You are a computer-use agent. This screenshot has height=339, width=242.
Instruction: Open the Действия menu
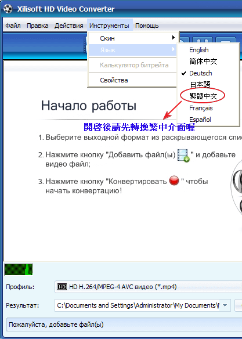click(x=68, y=26)
